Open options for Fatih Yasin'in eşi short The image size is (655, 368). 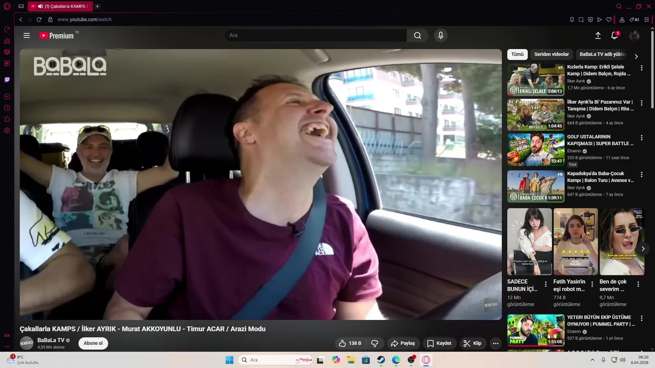[x=592, y=284]
